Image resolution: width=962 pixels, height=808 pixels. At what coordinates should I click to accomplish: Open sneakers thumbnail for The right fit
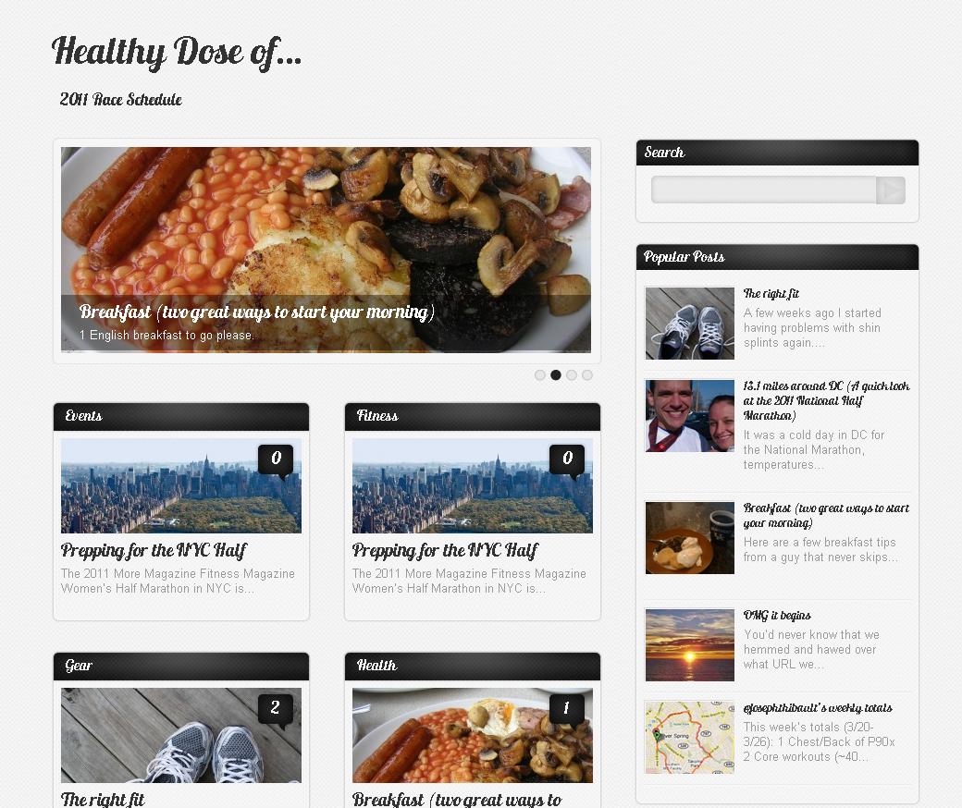pos(690,323)
